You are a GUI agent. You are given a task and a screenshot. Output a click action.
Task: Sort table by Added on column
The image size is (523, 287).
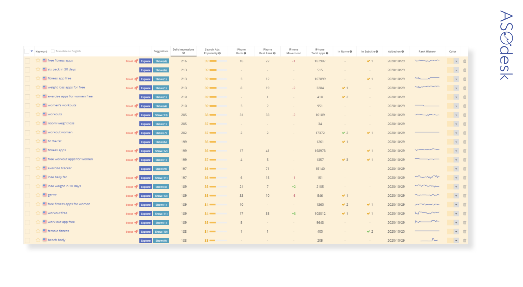[394, 52]
